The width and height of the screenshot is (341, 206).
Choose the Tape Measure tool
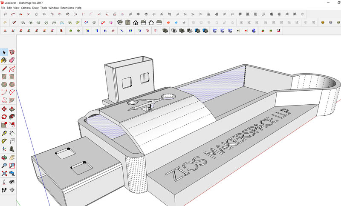(x=4, y=133)
